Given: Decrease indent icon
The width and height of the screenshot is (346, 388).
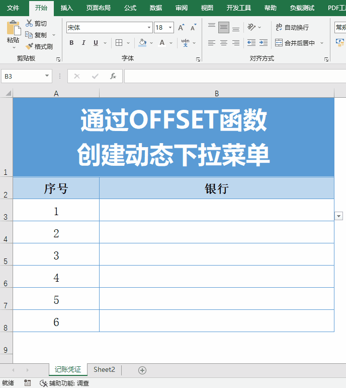Looking at the screenshot, I should 251,43.
